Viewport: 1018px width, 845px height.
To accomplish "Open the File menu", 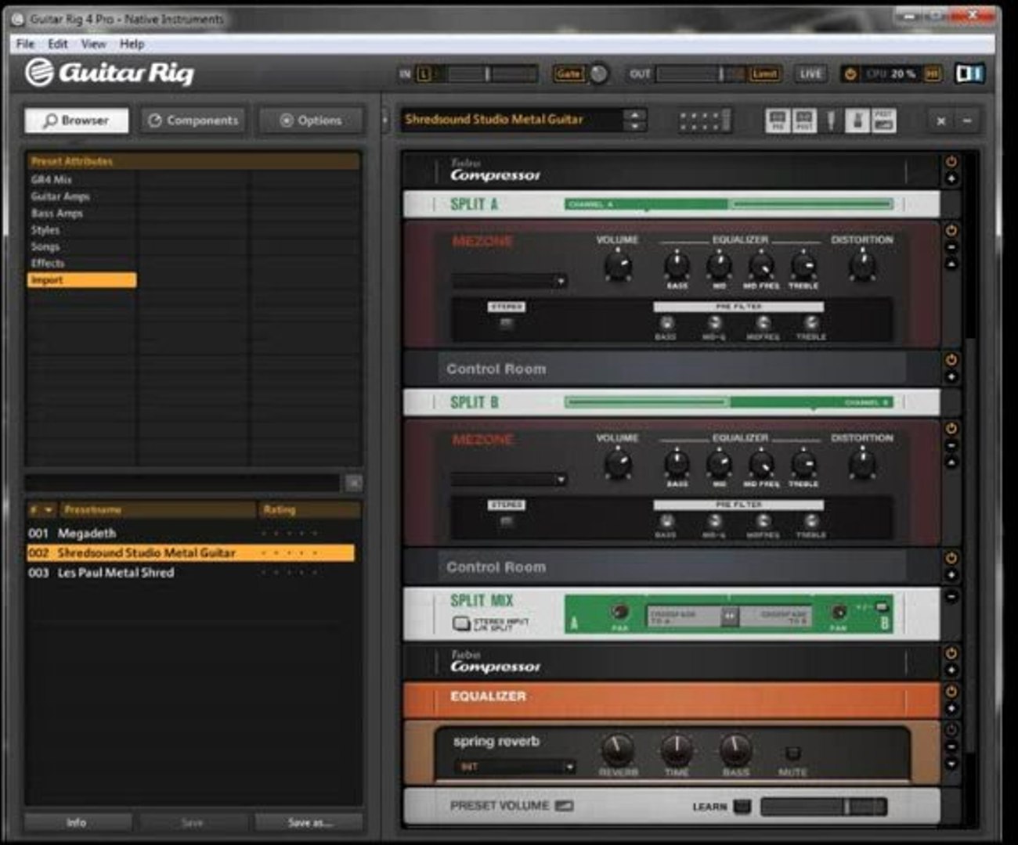I will click(25, 44).
